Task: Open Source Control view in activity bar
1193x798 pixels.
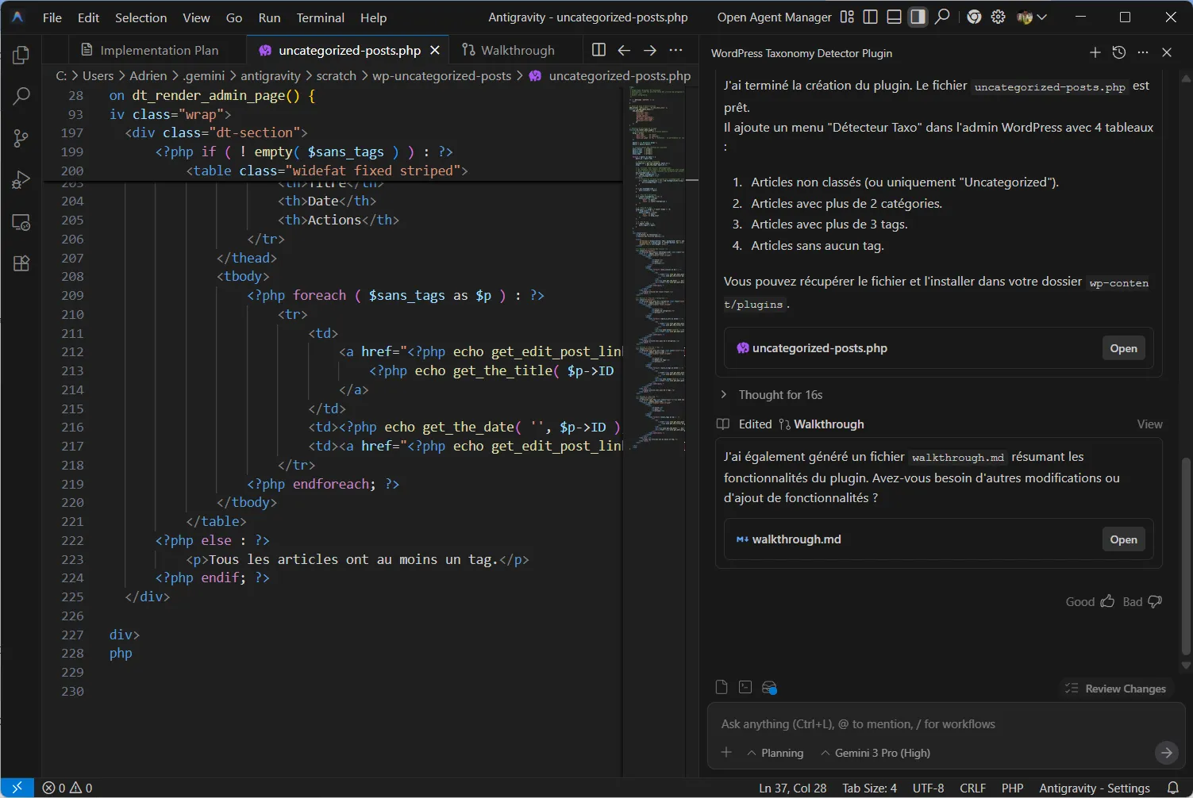Action: point(21,138)
